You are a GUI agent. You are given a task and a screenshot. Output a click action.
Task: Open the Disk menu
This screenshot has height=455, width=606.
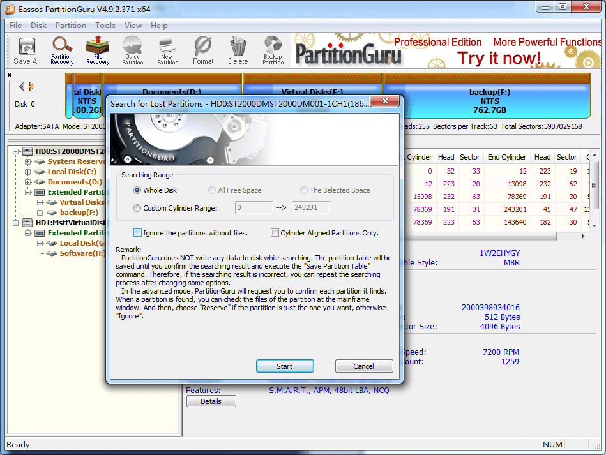(x=39, y=25)
